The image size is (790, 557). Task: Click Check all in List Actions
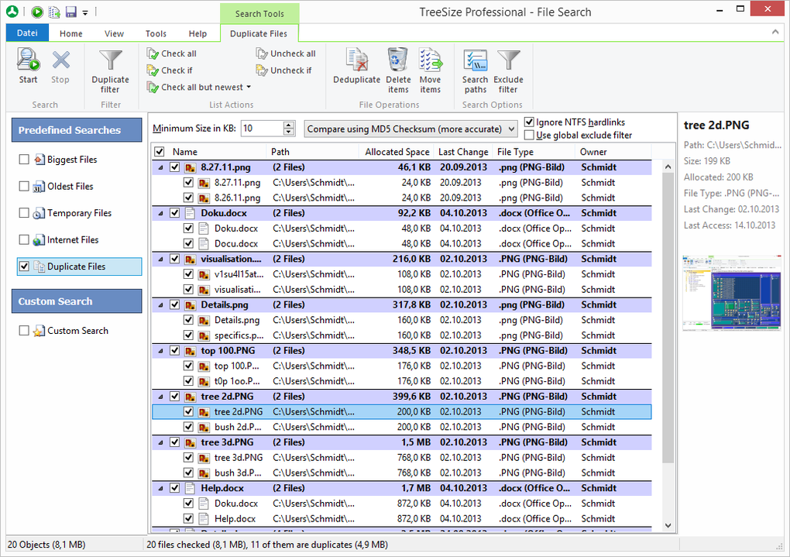(172, 53)
